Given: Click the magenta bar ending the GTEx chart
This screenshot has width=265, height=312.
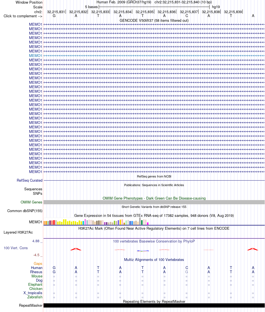Looking at the screenshot, I should click(x=148, y=224).
